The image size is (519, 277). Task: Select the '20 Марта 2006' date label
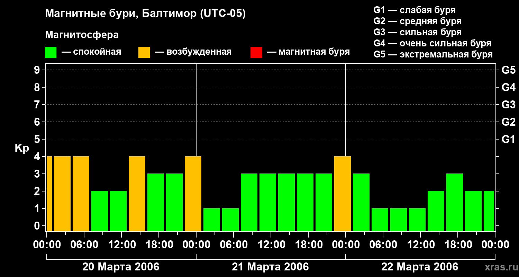pyautogui.click(x=121, y=267)
